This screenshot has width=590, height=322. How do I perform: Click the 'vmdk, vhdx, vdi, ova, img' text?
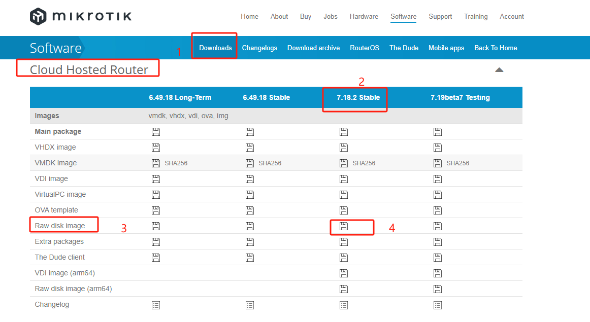pos(188,116)
